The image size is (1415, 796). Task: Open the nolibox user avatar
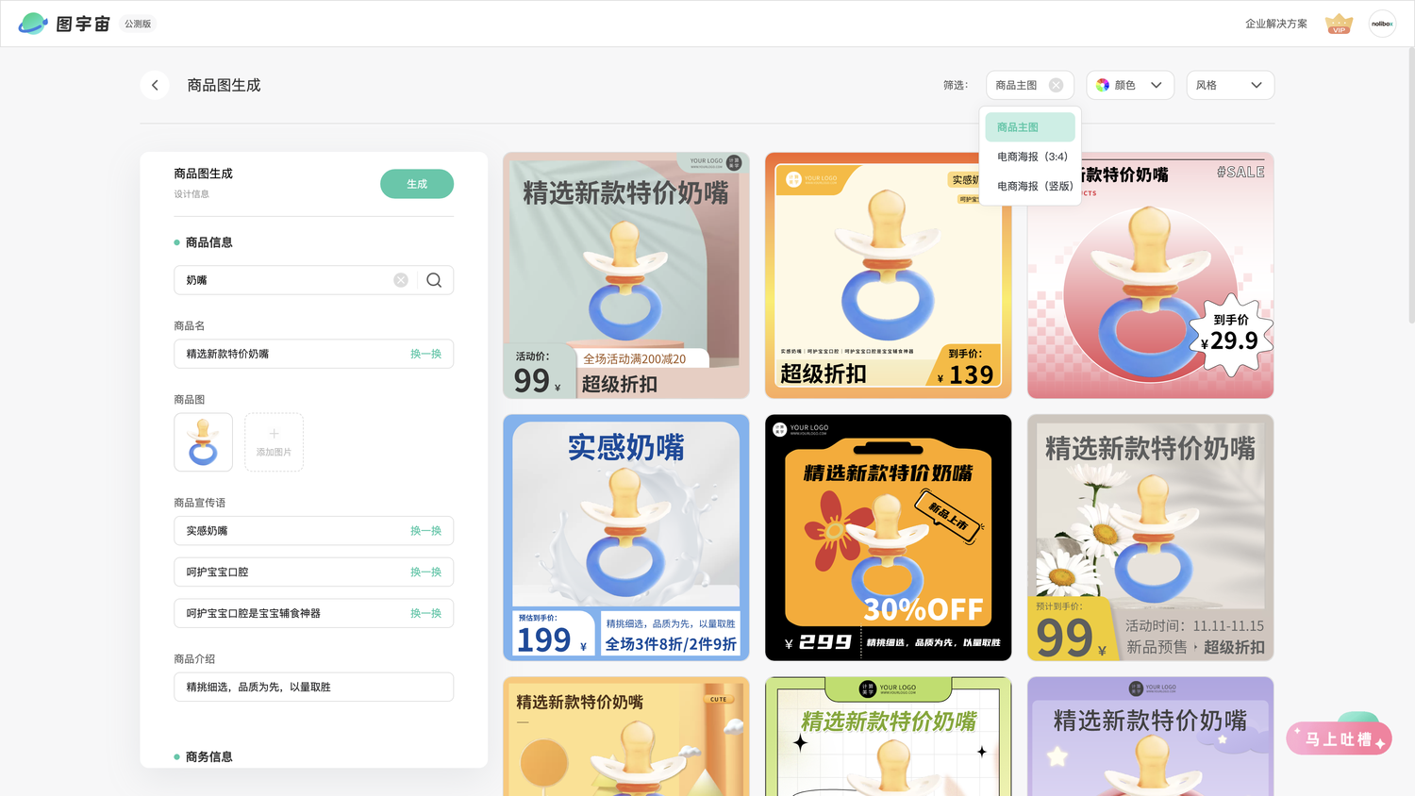[x=1382, y=24]
